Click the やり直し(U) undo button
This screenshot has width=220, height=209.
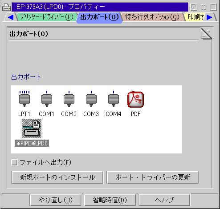click(x=56, y=200)
